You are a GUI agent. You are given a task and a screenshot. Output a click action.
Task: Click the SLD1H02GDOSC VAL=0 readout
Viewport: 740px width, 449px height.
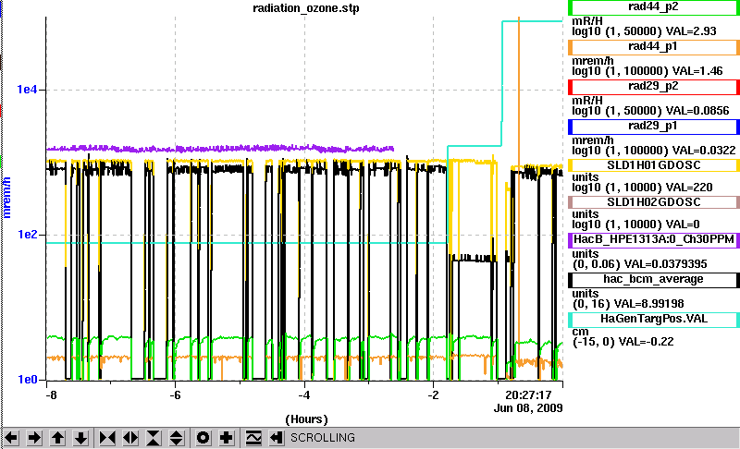tap(683, 224)
